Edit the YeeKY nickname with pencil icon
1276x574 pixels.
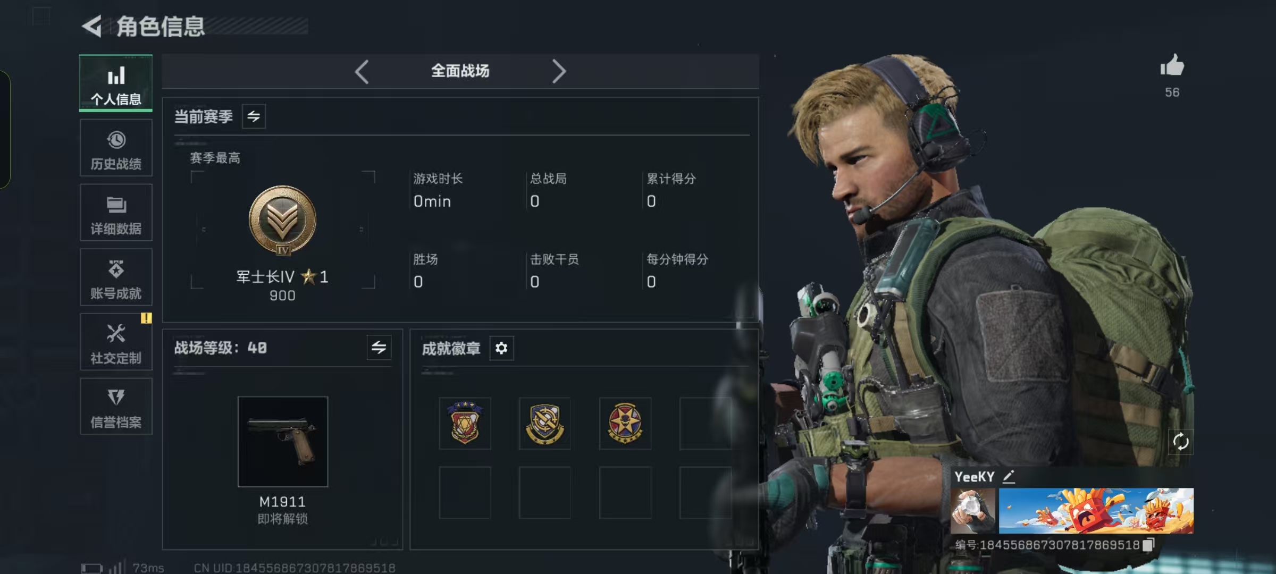click(x=1009, y=477)
